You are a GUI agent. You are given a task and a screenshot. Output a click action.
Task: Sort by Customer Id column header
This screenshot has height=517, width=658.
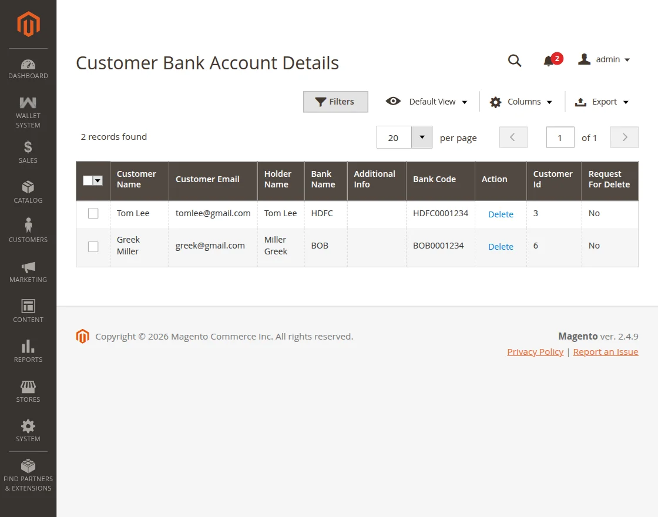[555, 181]
